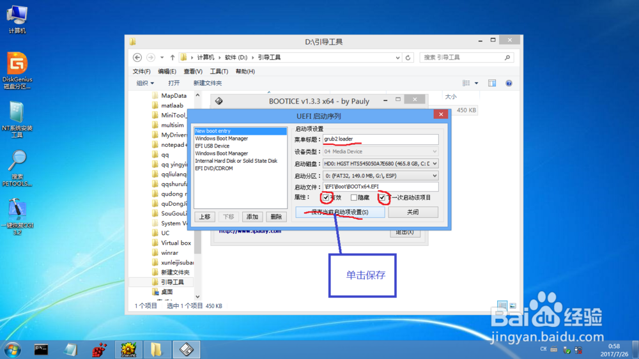Go up one folder level

pyautogui.click(x=173, y=57)
